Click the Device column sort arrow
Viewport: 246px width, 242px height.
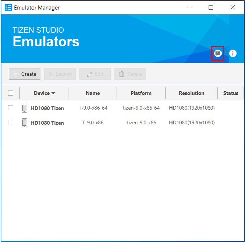pos(53,93)
